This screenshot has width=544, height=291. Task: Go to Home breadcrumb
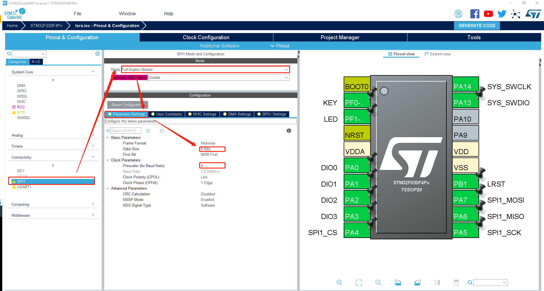(x=12, y=25)
